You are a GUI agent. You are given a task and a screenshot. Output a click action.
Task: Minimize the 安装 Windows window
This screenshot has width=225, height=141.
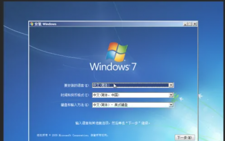point(185,24)
